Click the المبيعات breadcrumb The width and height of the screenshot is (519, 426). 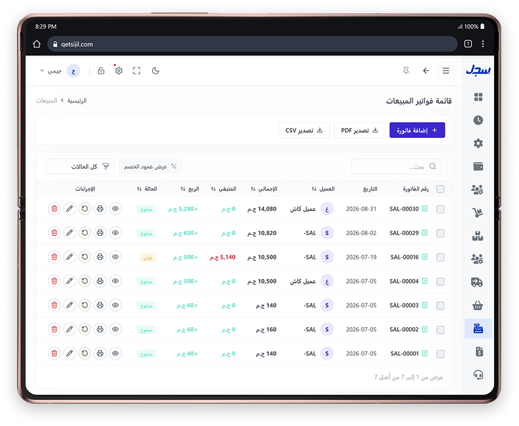(46, 100)
